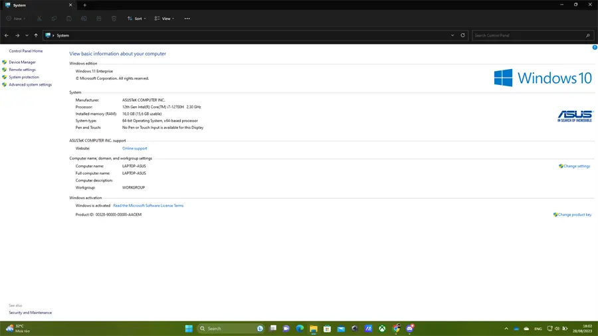Go up one level with up arrow
The image size is (598, 336).
click(36, 35)
